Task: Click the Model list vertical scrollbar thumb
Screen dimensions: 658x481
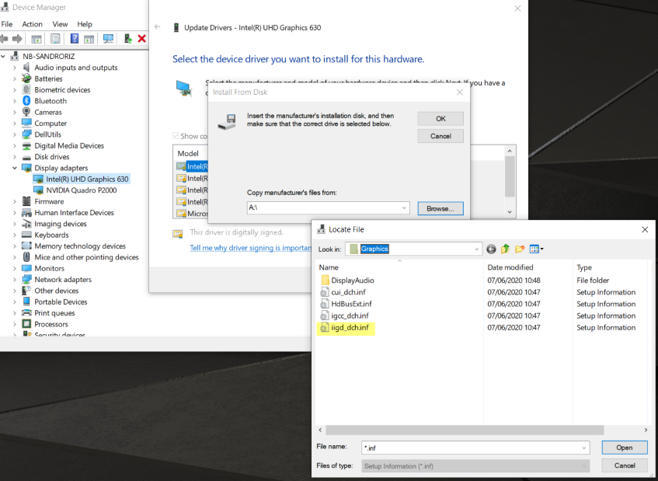Action: (510, 176)
